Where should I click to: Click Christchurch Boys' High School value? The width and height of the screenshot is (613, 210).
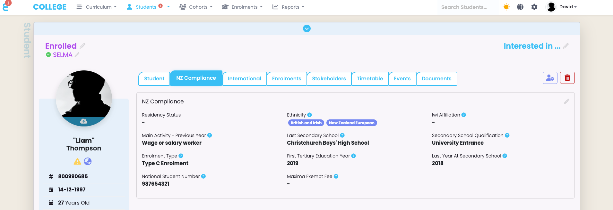coord(328,143)
